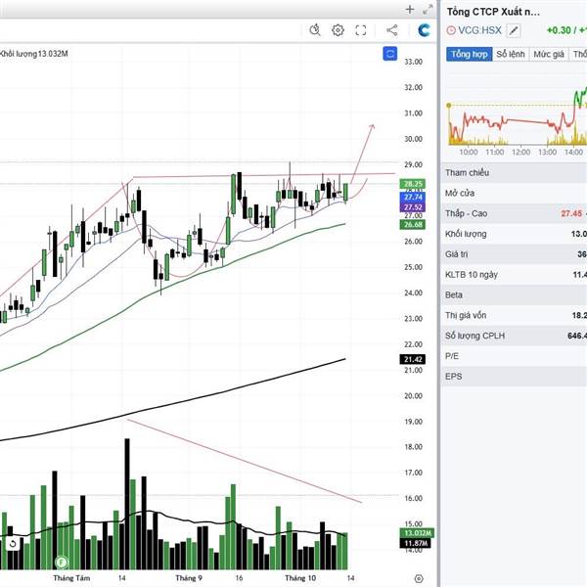Image resolution: width=587 pixels, height=587 pixels.
Task: Click the 33.00 price axis label
Action: 413,62
